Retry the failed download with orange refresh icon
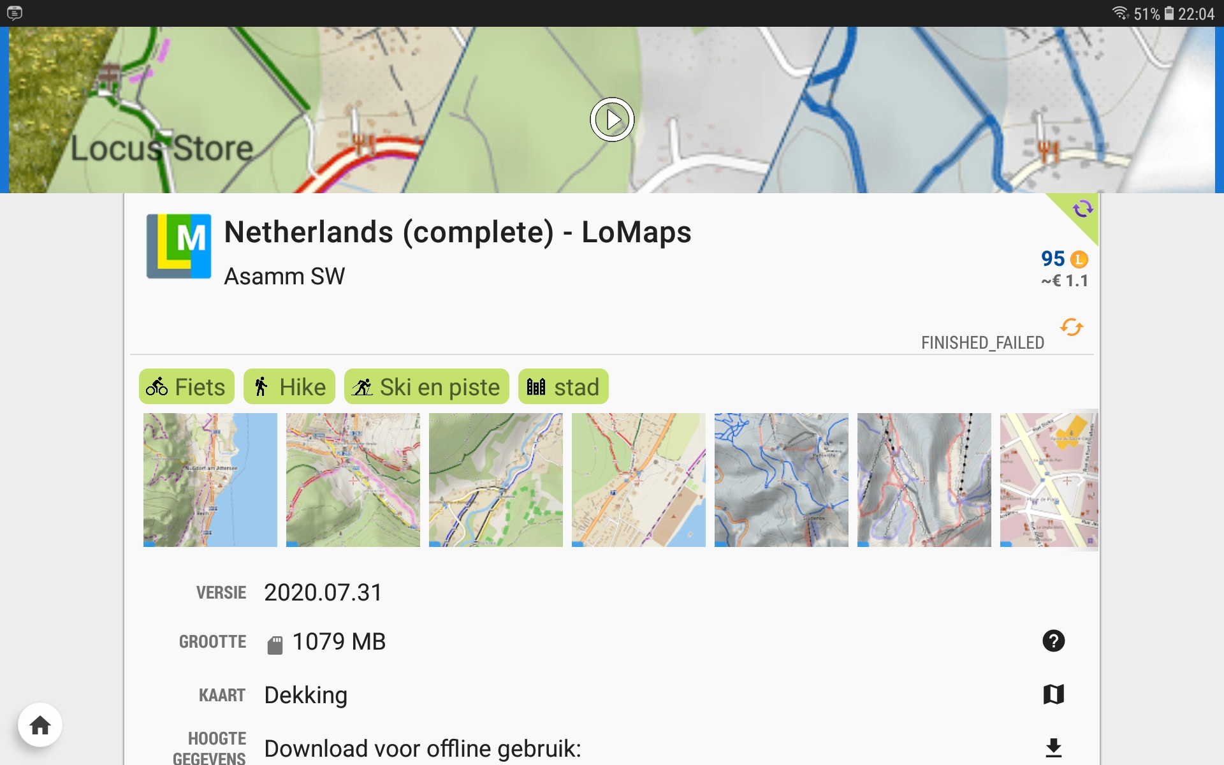This screenshot has height=765, width=1224. [1071, 328]
